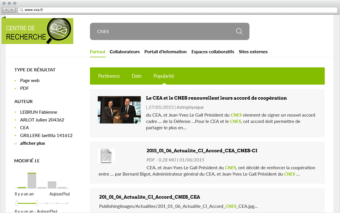The width and height of the screenshot is (340, 213).
Task: Click the address bar search icon
Action: tap(22, 10)
